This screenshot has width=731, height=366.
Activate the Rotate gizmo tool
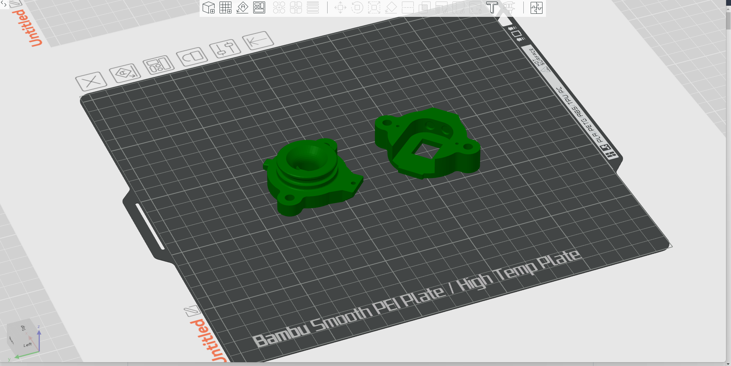click(x=357, y=8)
